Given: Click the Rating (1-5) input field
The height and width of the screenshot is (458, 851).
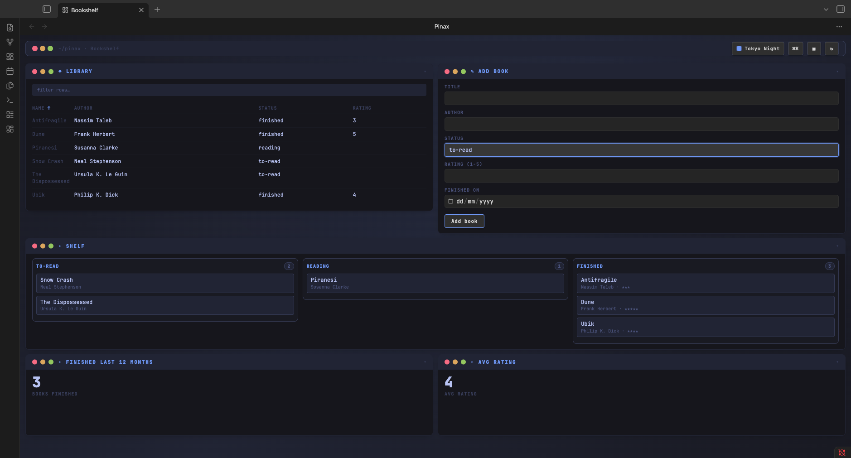Looking at the screenshot, I should coord(641,176).
